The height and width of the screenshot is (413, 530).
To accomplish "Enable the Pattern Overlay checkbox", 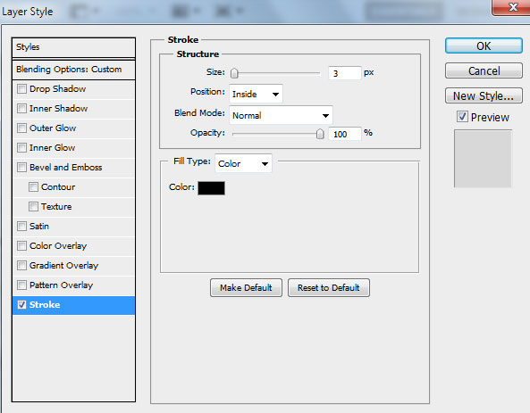I will [x=22, y=285].
